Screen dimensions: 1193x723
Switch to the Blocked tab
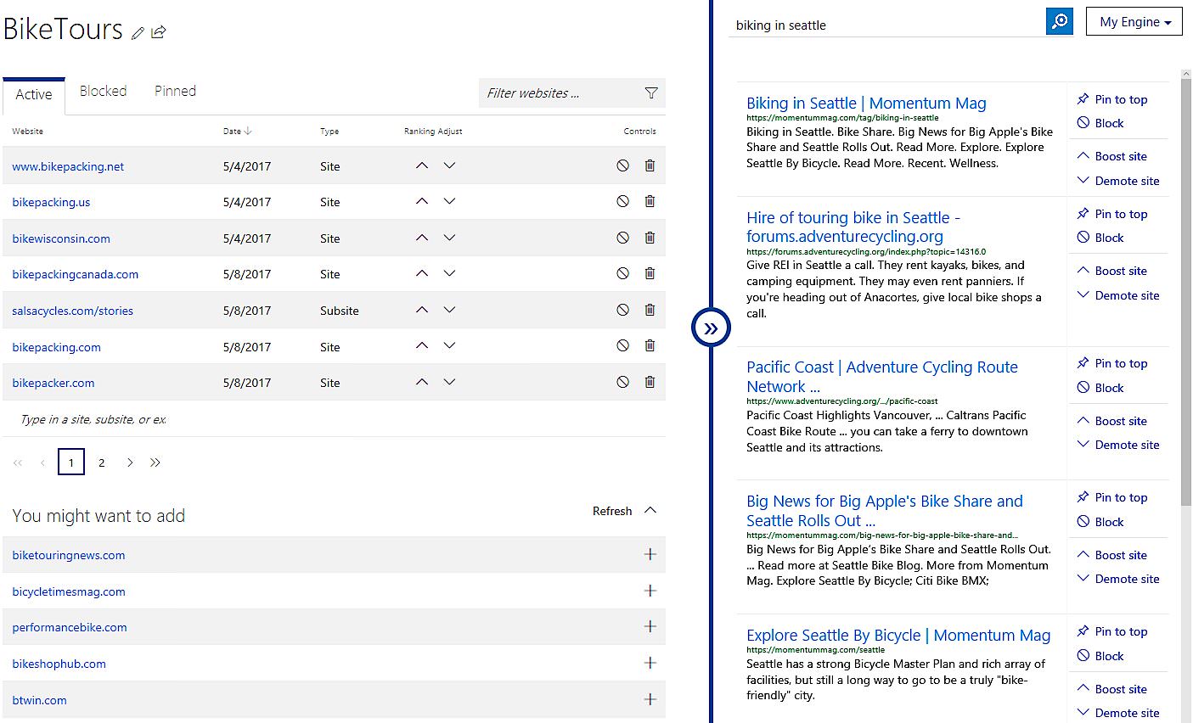(x=103, y=91)
